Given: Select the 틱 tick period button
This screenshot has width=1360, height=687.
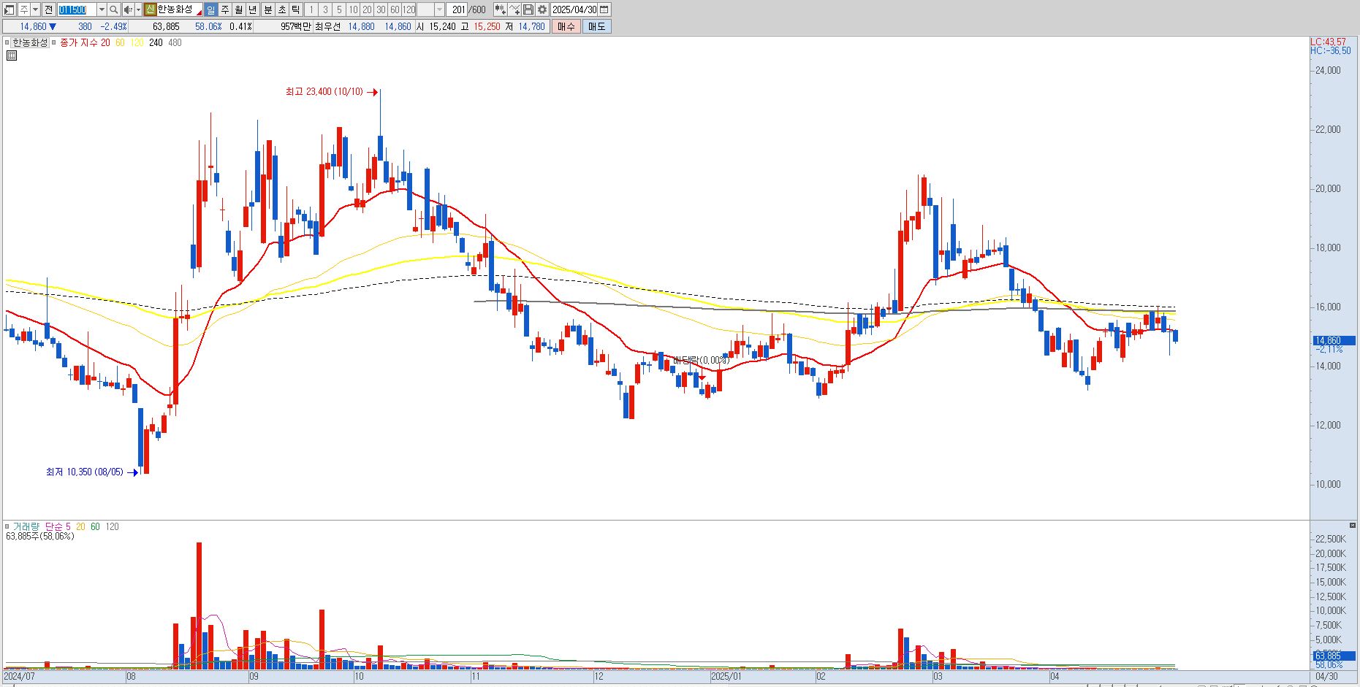Looking at the screenshot, I should coord(295,9).
